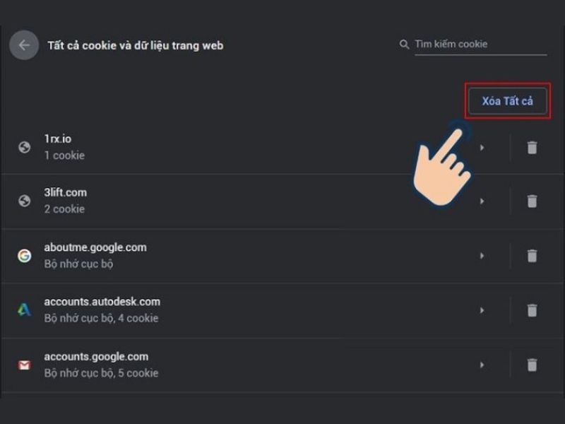
Task: Expand the aboutme.google.com row
Action: pos(483,255)
